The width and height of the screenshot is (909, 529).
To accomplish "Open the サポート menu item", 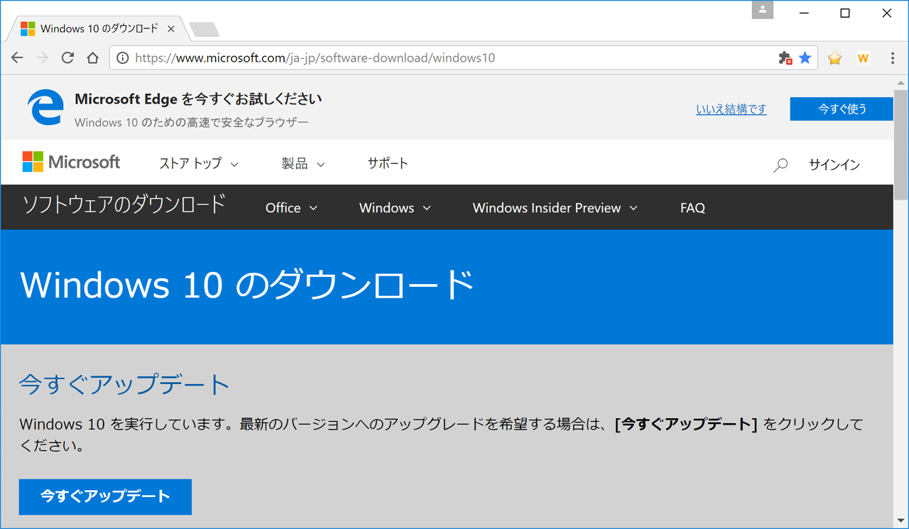I will (388, 163).
